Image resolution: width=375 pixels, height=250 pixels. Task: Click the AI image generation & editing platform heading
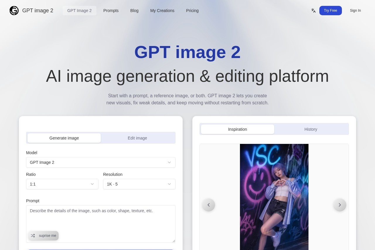pyautogui.click(x=187, y=76)
